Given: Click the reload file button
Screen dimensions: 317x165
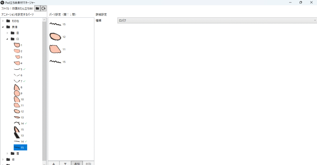Looking at the screenshot, I should tap(44, 8).
